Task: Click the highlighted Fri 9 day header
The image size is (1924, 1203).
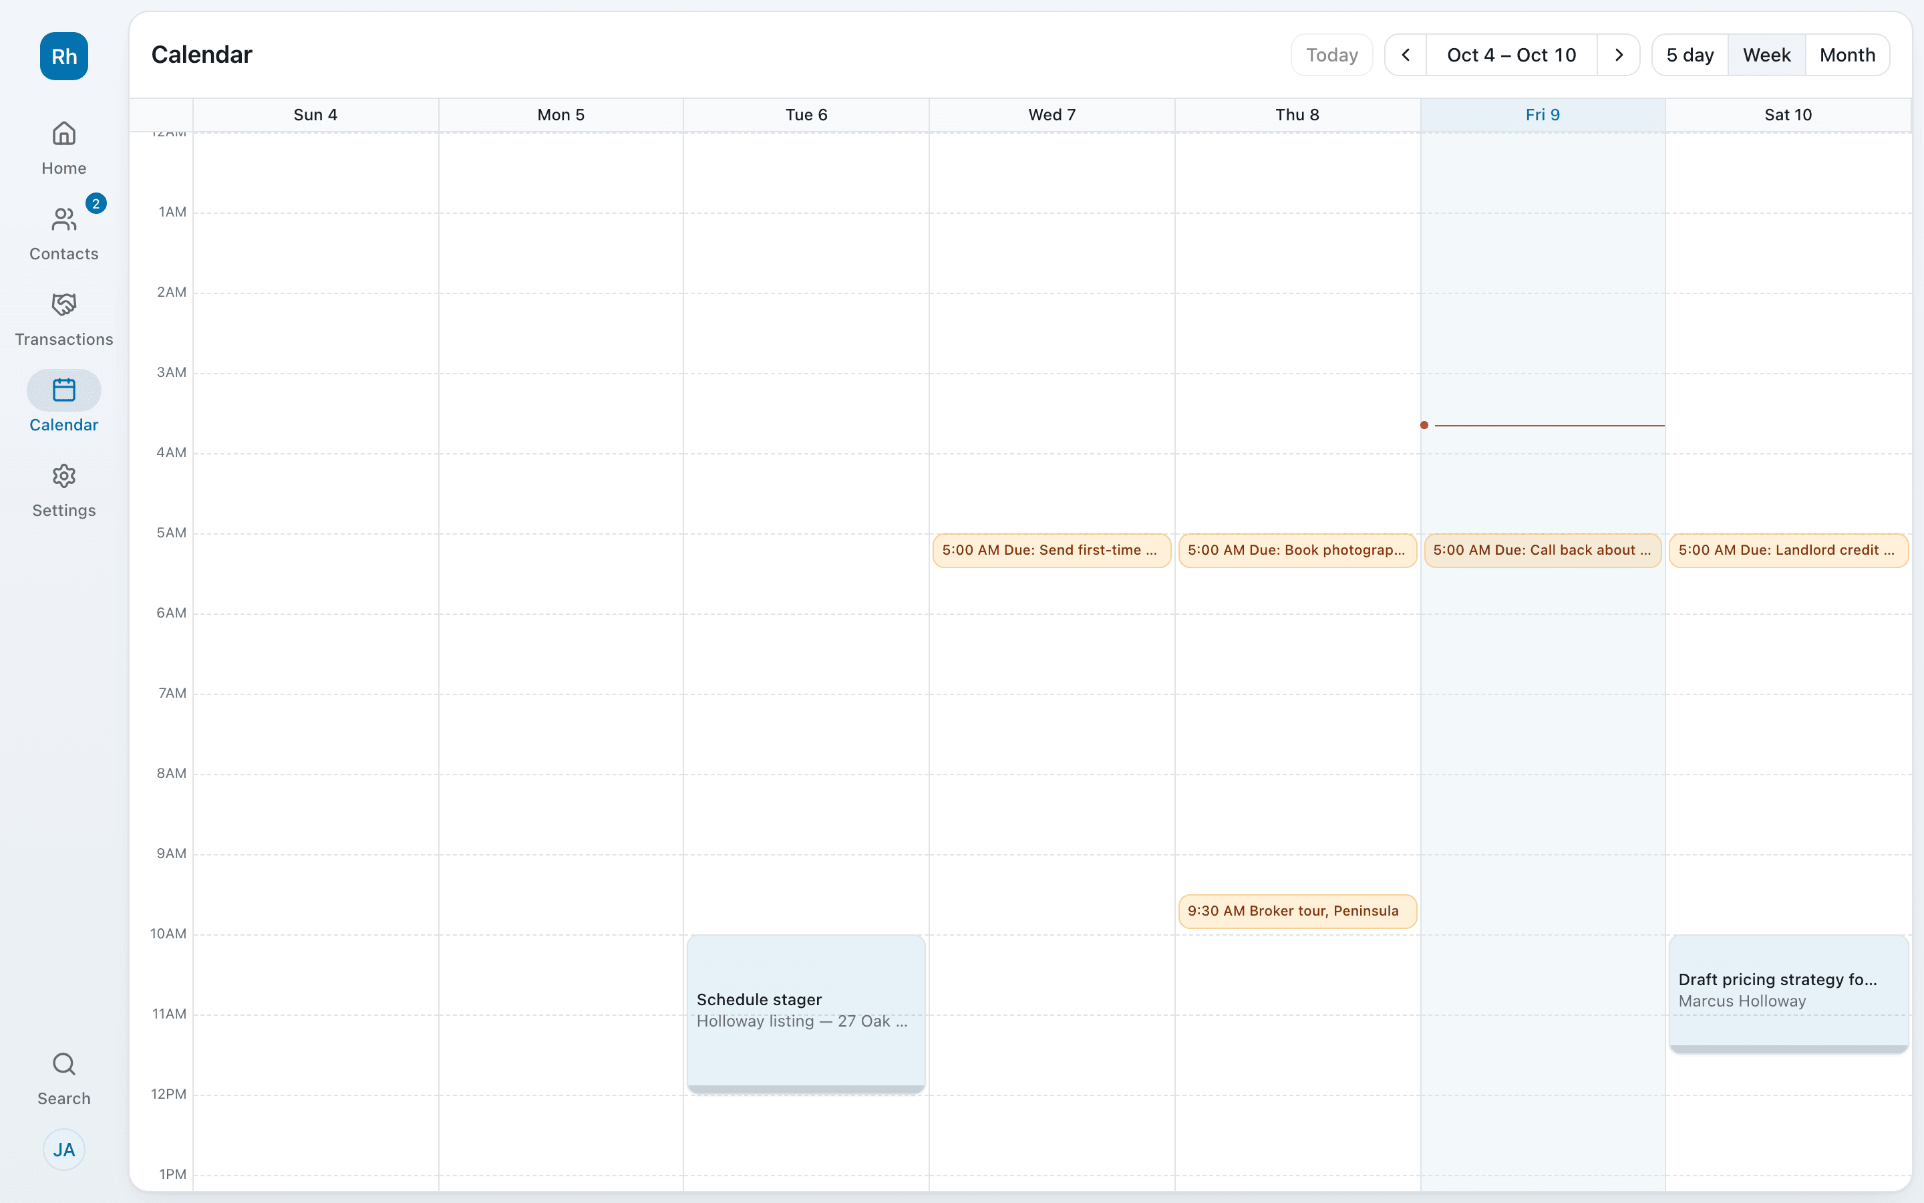Action: [x=1543, y=114]
